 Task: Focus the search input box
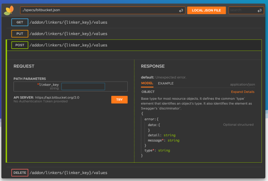pyautogui.click(x=246, y=10)
